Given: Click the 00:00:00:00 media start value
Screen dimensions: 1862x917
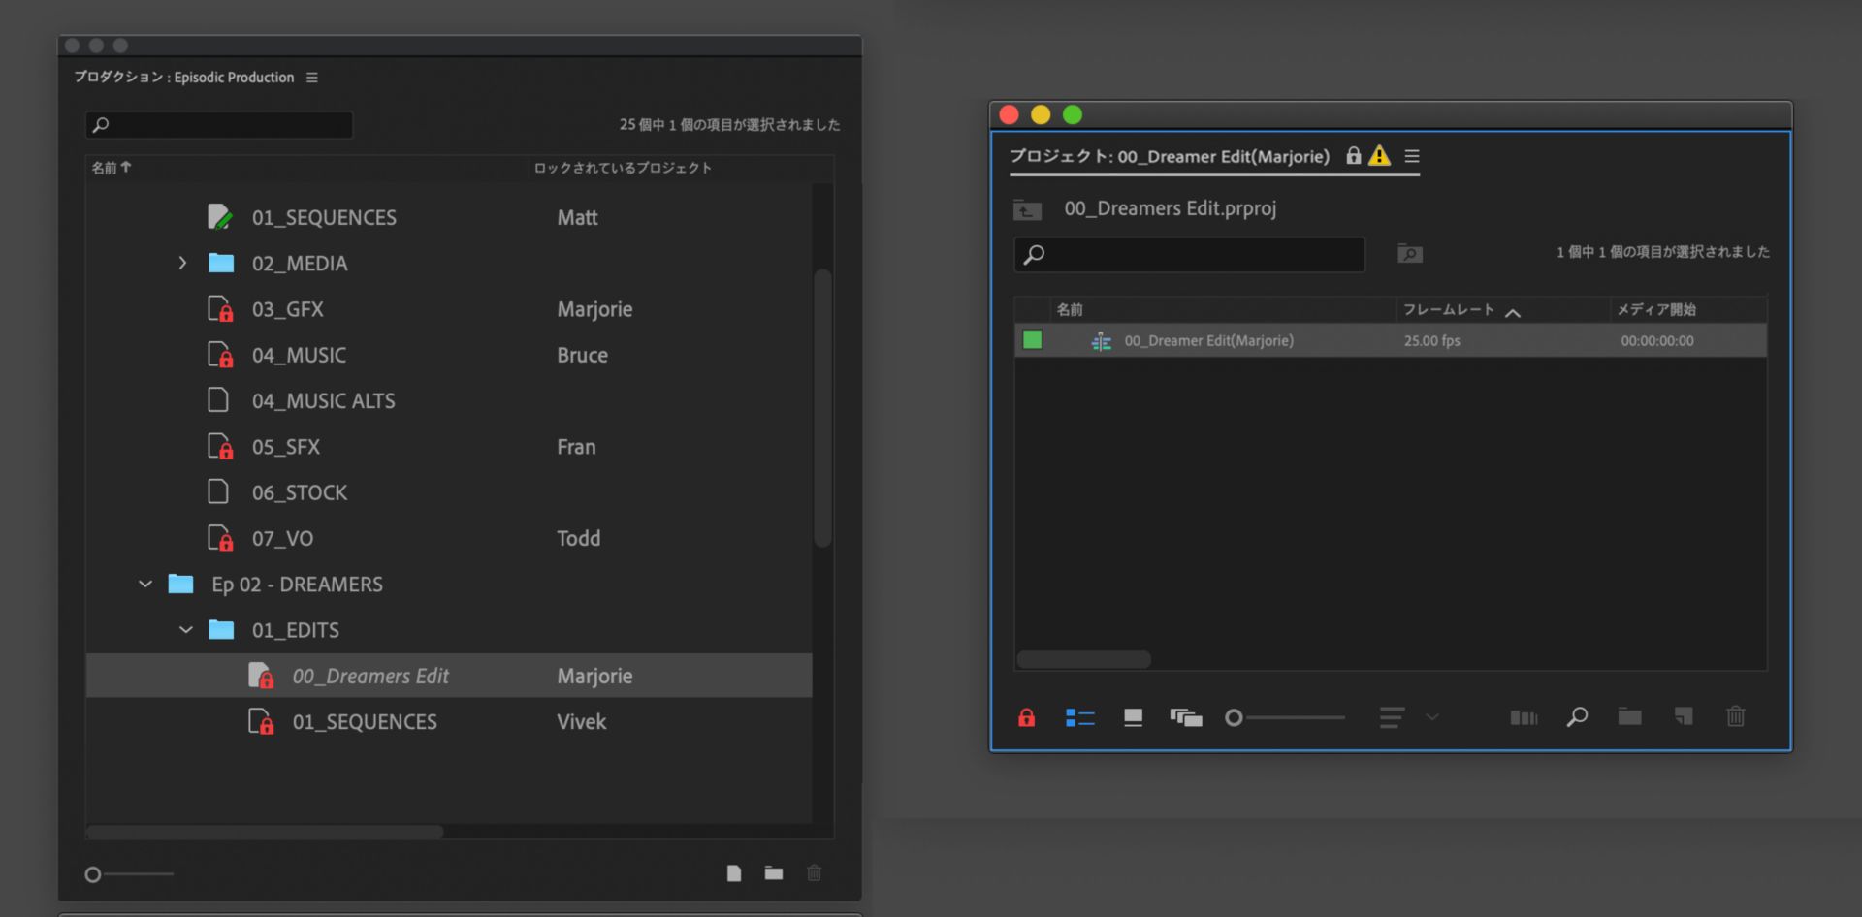Looking at the screenshot, I should (x=1657, y=341).
